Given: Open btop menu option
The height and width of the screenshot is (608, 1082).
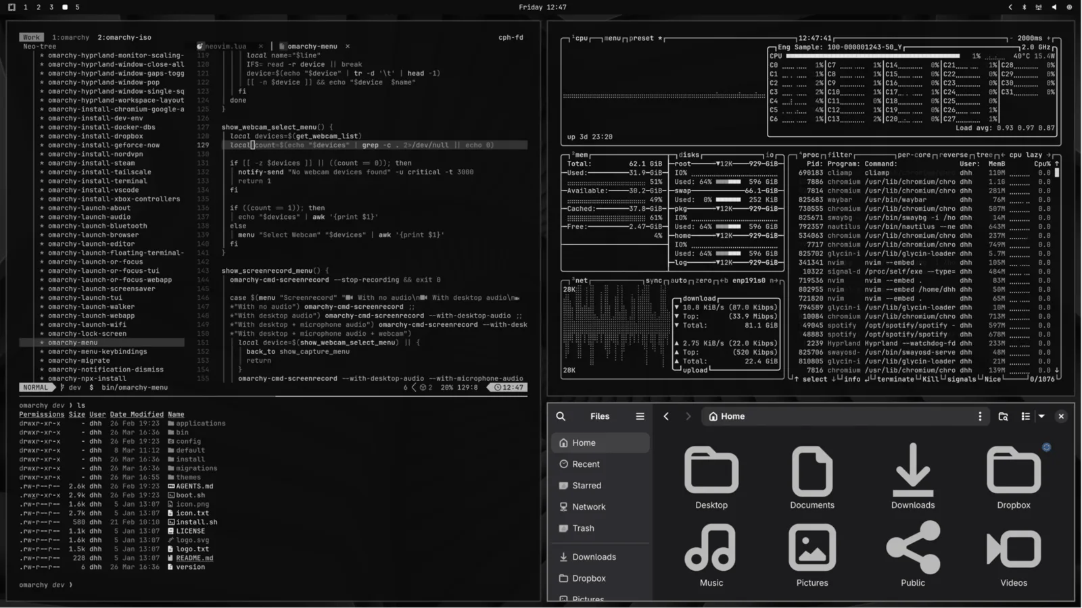Looking at the screenshot, I should 613,39.
